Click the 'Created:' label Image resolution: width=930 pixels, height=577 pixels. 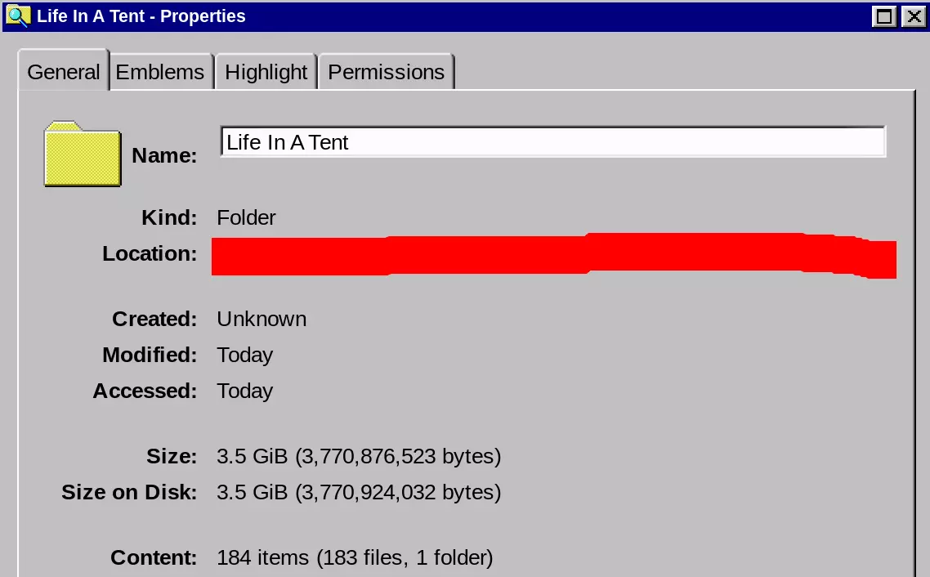[154, 319]
